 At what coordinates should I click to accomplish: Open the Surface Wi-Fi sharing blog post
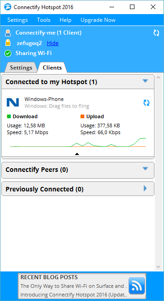pos(74,286)
